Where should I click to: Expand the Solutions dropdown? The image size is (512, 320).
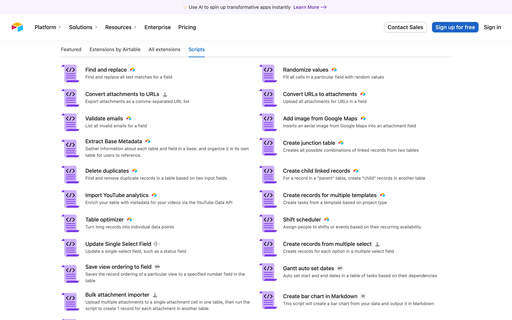(x=83, y=27)
